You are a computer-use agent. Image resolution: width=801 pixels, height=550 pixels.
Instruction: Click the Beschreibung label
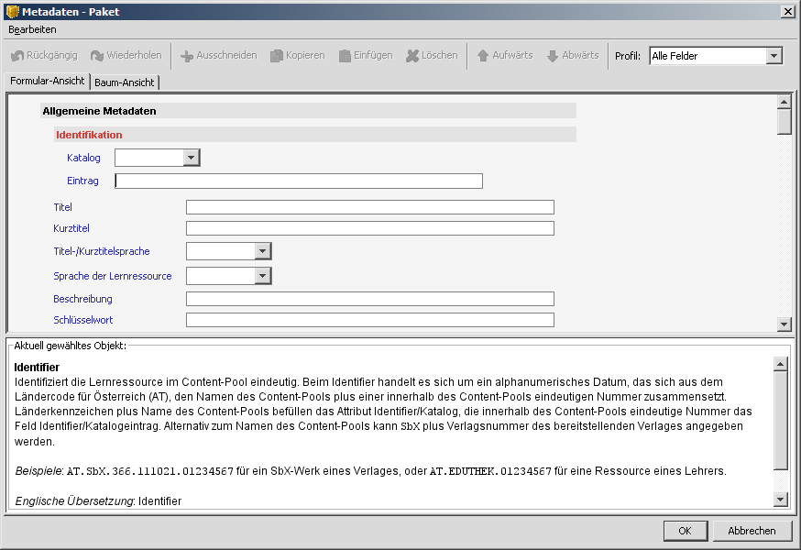coord(82,299)
